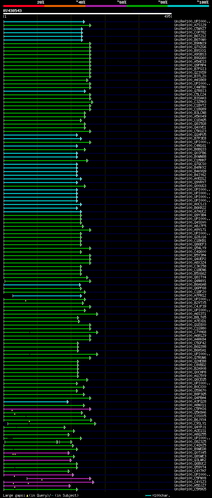
Task: Click the 495 query length label
Action: [167, 16]
